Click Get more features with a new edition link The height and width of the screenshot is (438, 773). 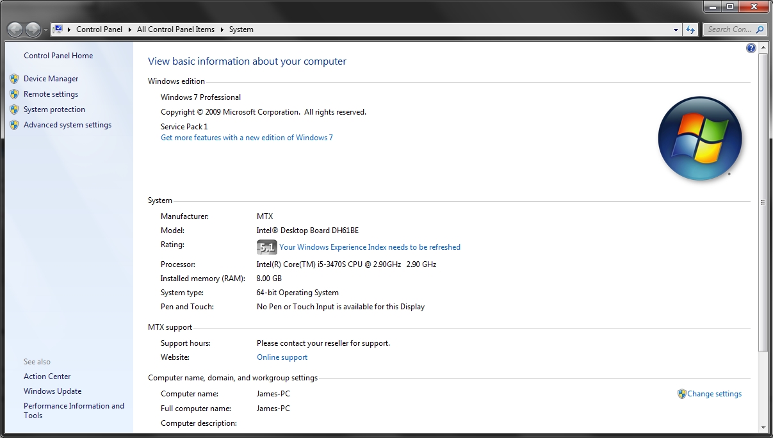pos(247,138)
